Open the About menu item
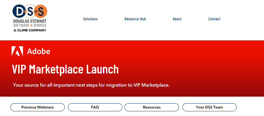The image size is (264, 116). (177, 19)
